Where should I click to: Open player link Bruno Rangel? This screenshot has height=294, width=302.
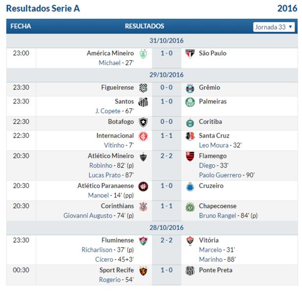pos(217,216)
